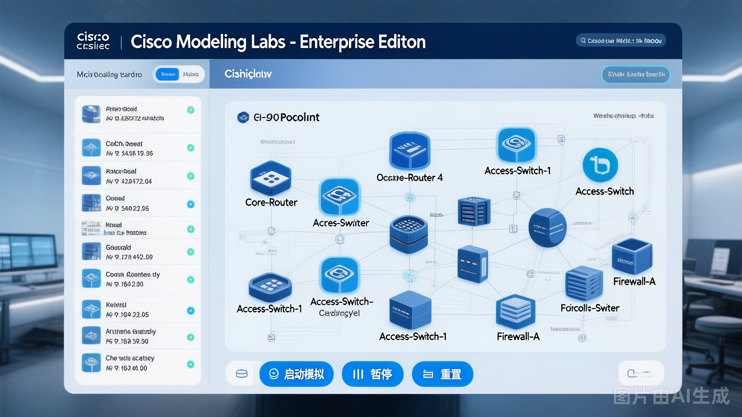742x417 pixels.
Task: Click the device icon of the Che nale row
Action: [x=92, y=363]
